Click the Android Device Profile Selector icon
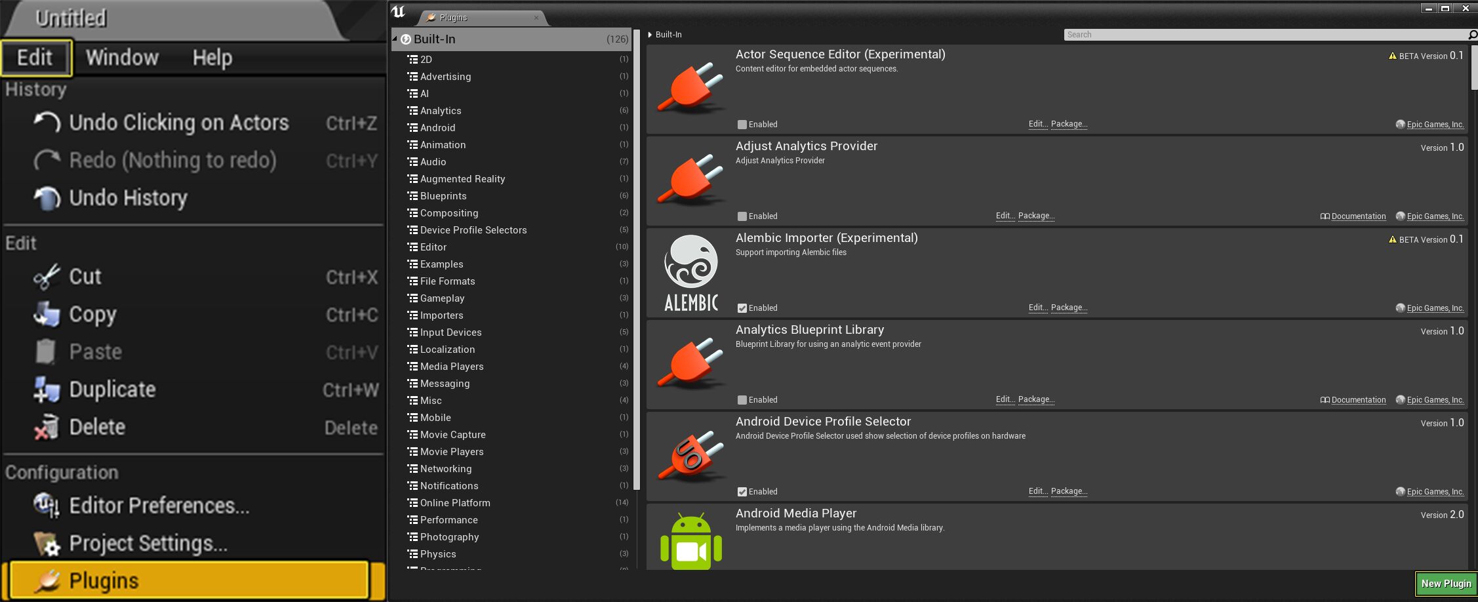 point(690,456)
